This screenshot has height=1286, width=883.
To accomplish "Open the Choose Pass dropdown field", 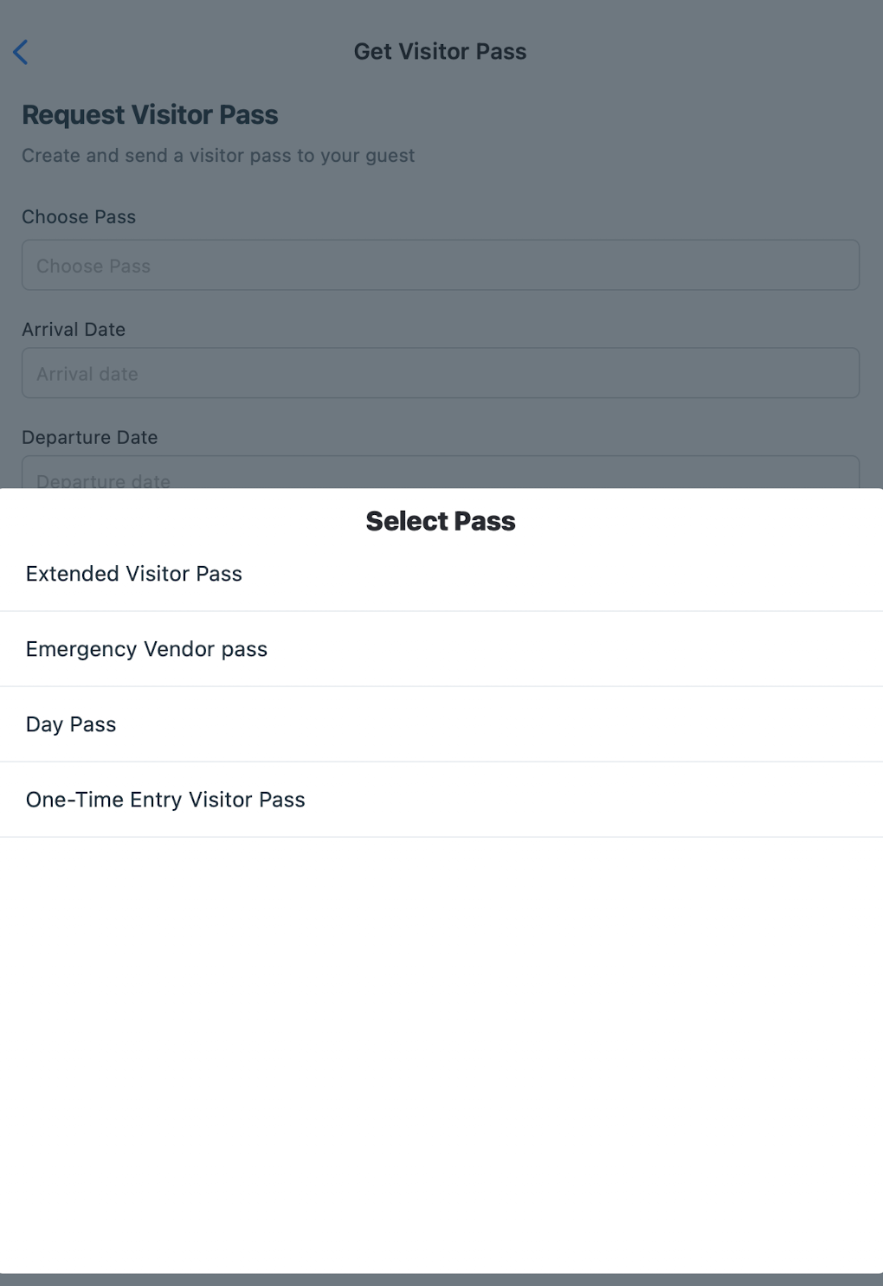I will coord(440,265).
